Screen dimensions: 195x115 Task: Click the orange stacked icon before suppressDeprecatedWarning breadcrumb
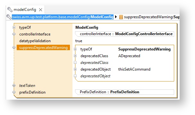coord(121,17)
